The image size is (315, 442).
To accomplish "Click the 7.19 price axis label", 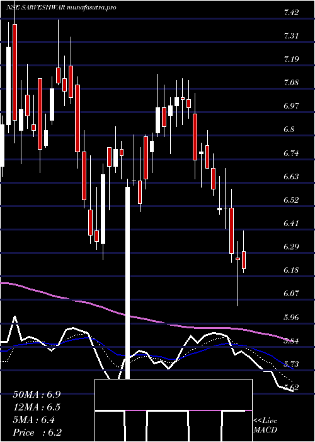I will coord(291,59).
